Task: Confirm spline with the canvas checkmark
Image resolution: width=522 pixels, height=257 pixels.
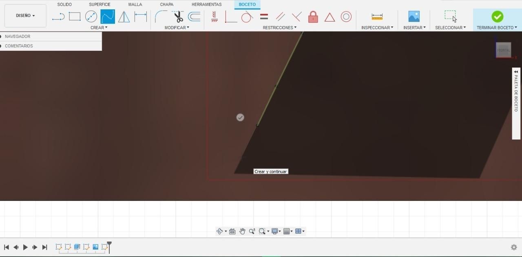Action: [x=240, y=118]
